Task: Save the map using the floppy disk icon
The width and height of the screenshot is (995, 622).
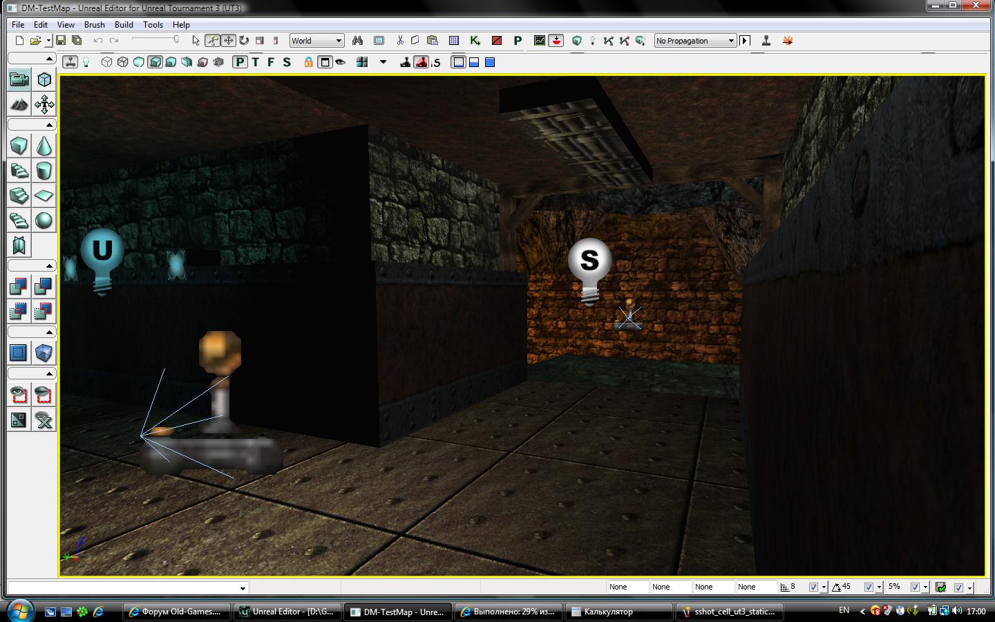Action: (61, 41)
